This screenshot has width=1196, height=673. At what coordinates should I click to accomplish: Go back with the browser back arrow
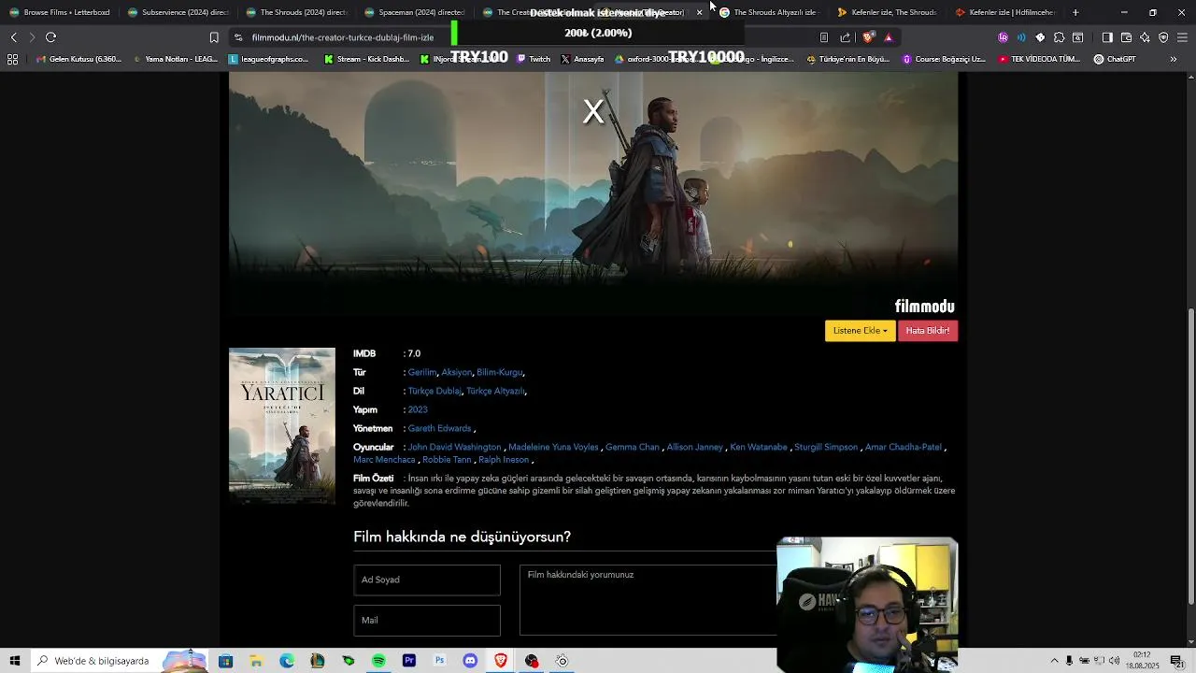click(x=13, y=37)
